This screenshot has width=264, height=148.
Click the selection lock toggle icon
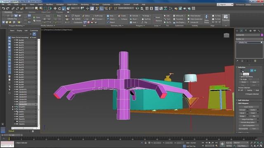tap(146, 143)
